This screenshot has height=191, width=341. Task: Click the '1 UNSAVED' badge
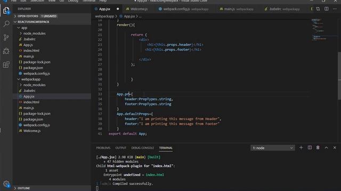click(49, 16)
